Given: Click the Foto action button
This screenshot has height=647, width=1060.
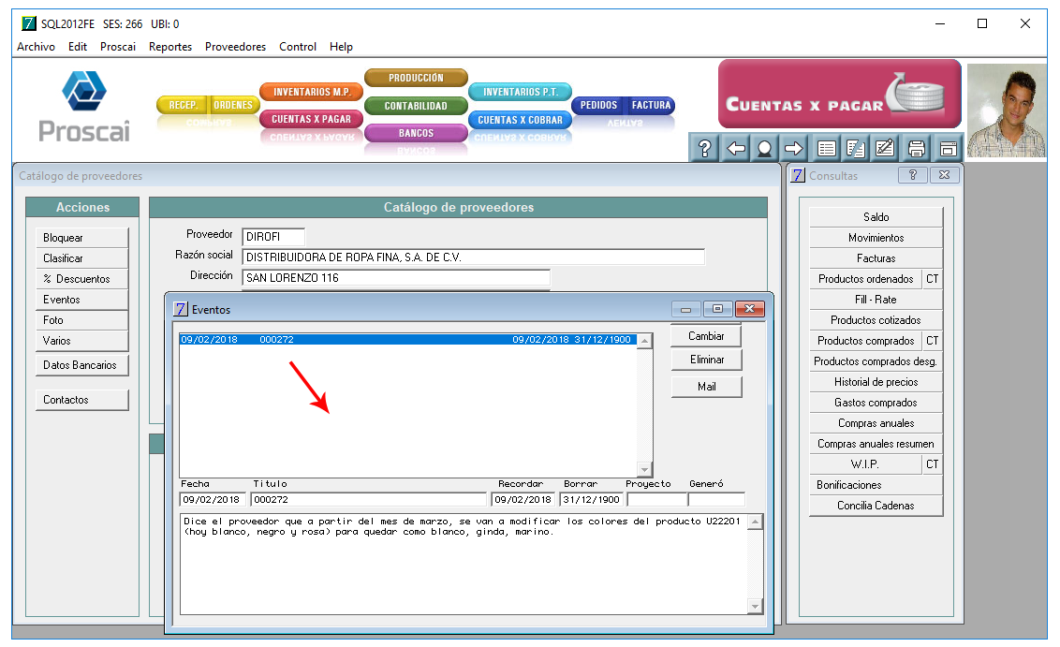Looking at the screenshot, I should pos(81,320).
